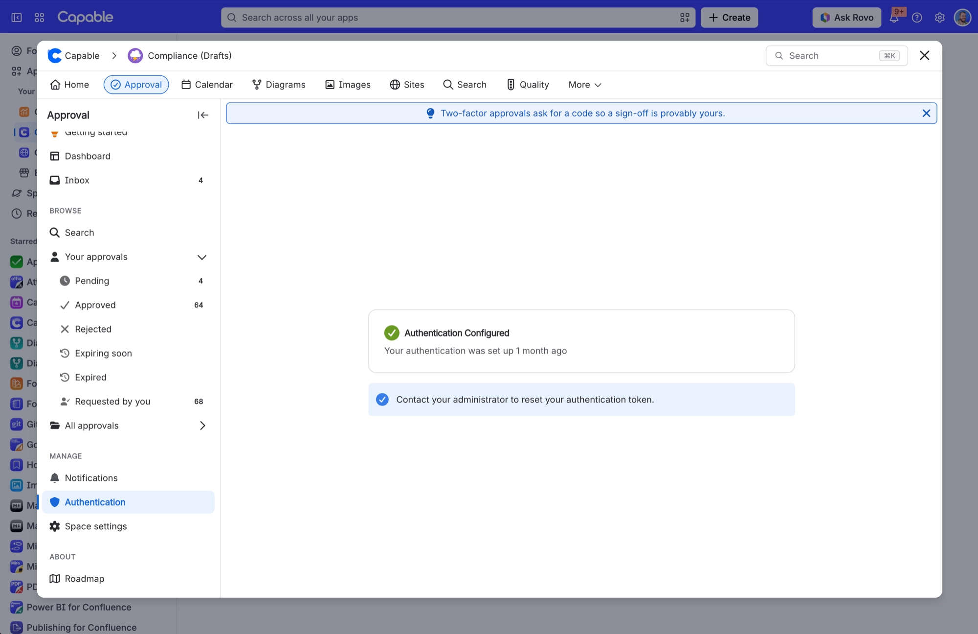Viewport: 978px width, 634px height.
Task: Focus the dialog Search field
Action: click(x=837, y=56)
